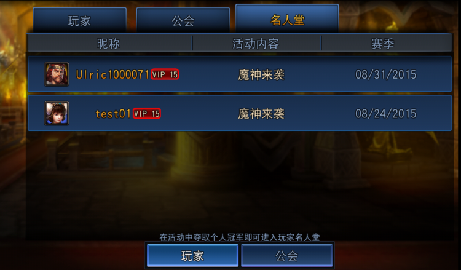Open 魔神来袭 event in Ulric1000071 row

coord(261,74)
